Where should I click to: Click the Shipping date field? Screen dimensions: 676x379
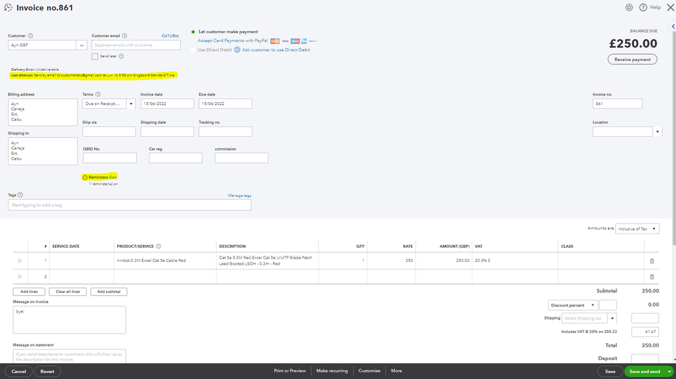[167, 131]
